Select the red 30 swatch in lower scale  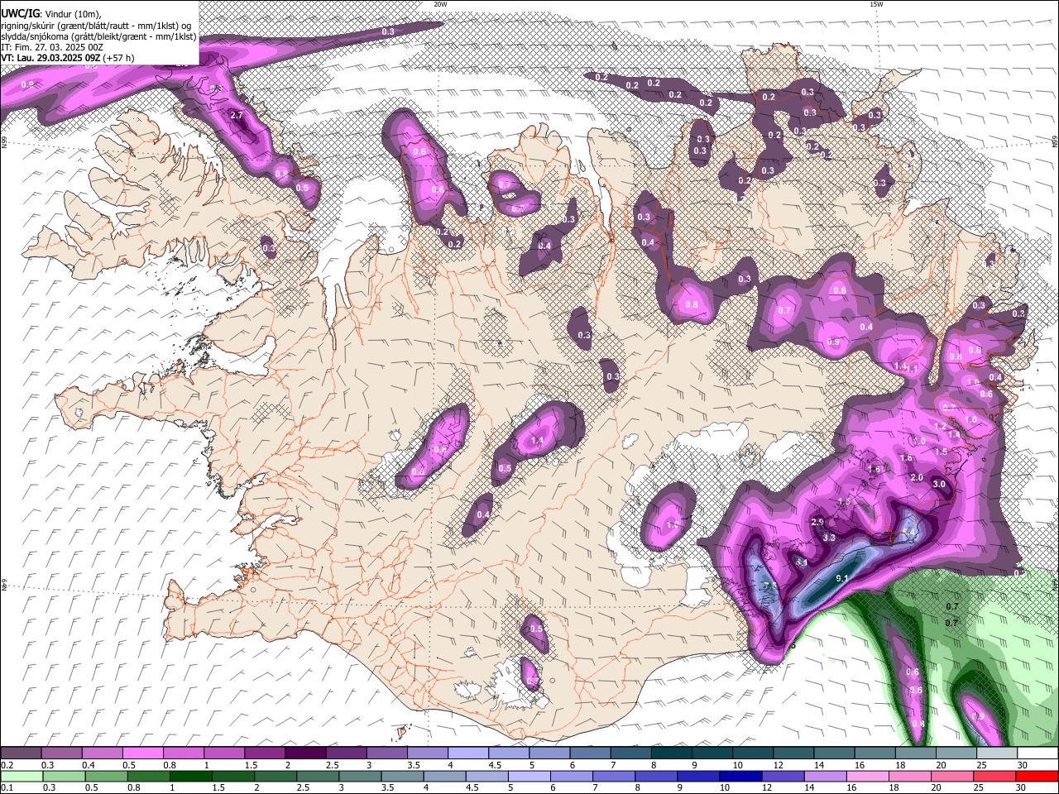pos(1037,777)
